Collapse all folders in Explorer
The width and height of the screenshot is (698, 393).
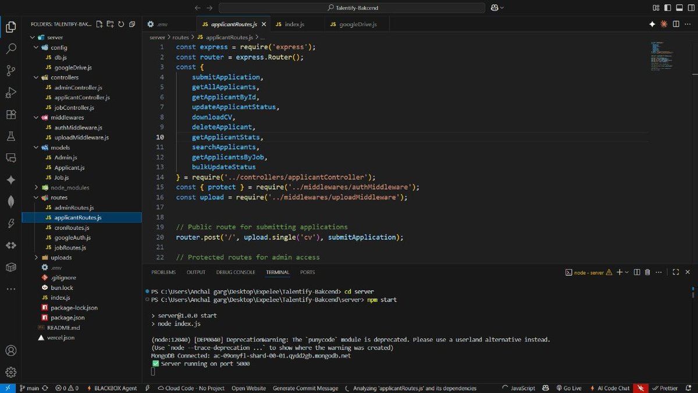tap(132, 24)
